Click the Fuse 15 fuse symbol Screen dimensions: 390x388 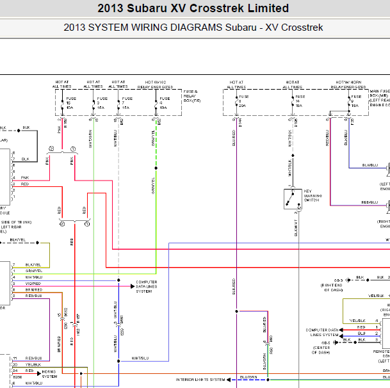pos(62,105)
